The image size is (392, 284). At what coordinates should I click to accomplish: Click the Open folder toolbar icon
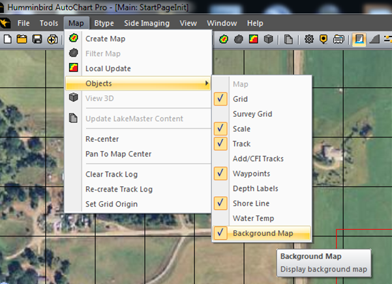coord(22,39)
